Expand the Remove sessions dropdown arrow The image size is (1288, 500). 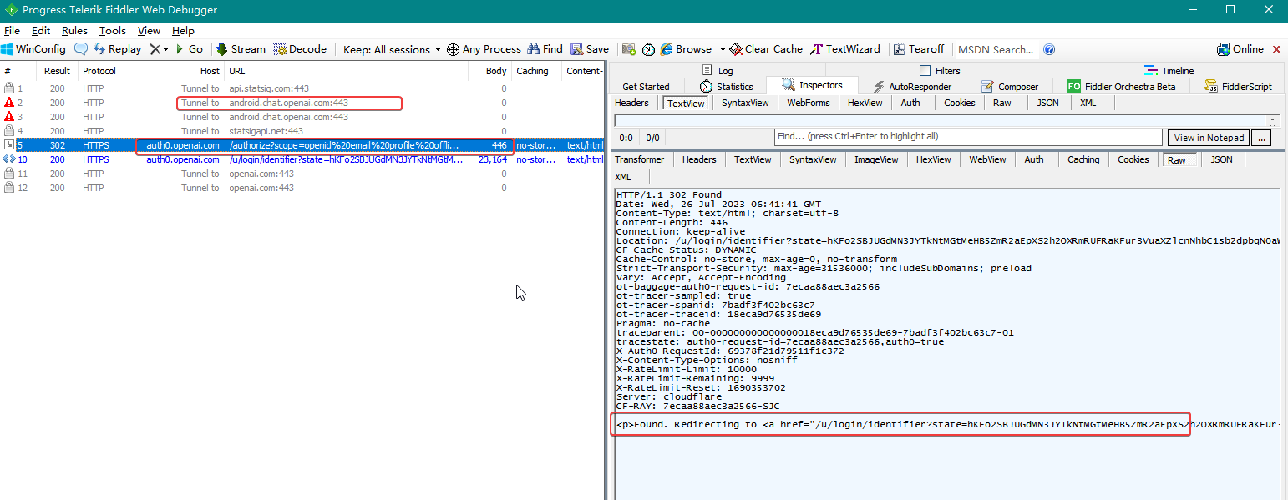click(165, 49)
